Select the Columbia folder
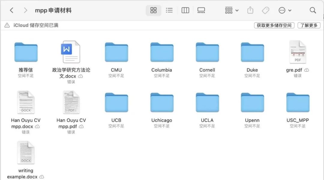 point(162,52)
